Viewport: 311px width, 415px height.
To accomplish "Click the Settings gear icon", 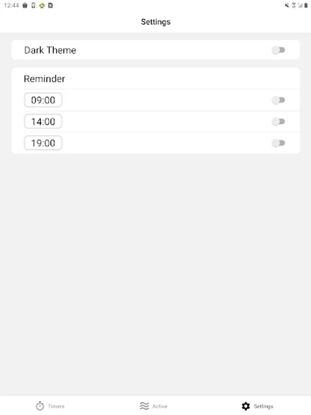I will coord(246,406).
